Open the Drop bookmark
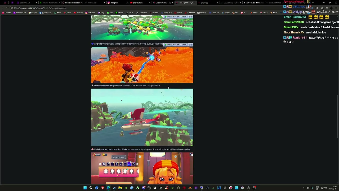This screenshot has width=339, height=191. pos(101,13)
